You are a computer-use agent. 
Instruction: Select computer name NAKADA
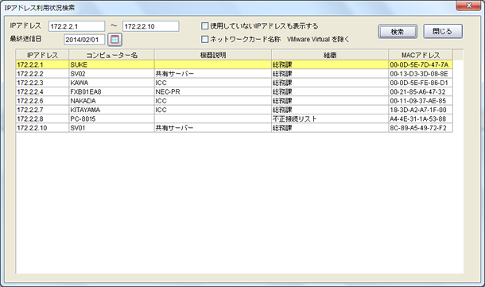tap(111, 100)
